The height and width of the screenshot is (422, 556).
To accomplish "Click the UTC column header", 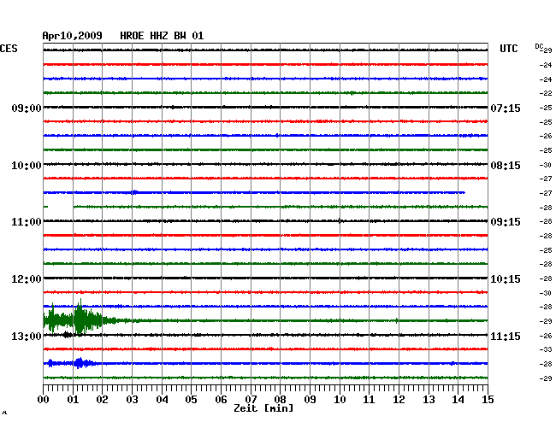I will click(508, 49).
